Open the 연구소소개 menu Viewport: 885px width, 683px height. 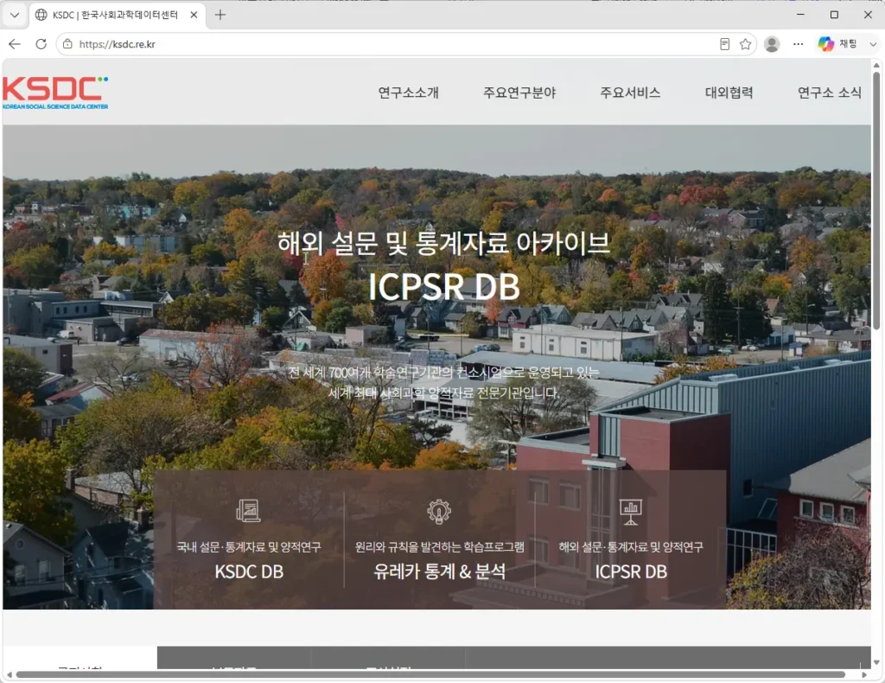coord(408,93)
